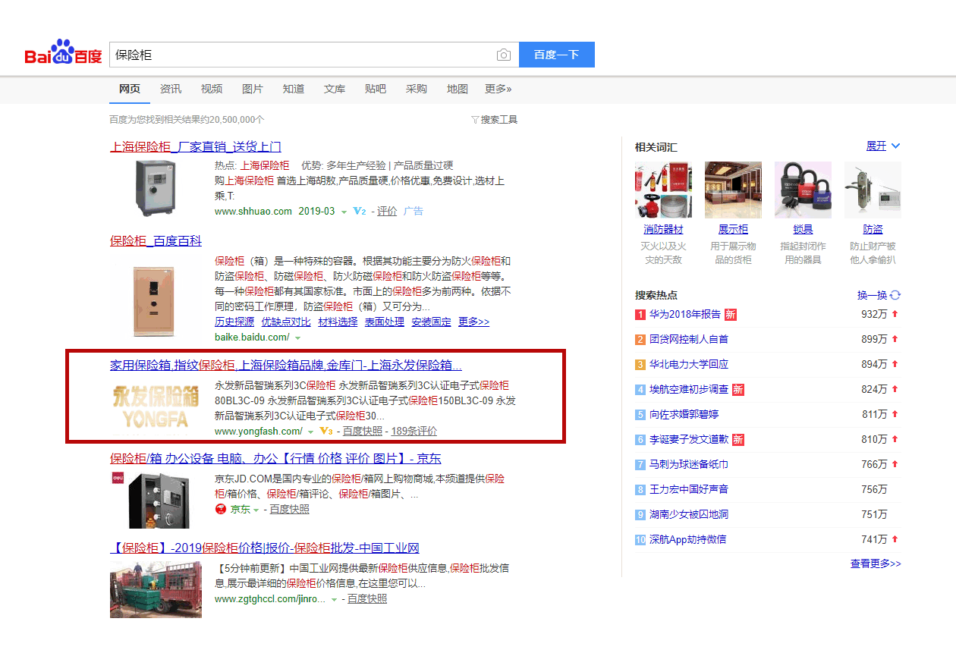
Task: Open image search via the camera icon
Action: coord(504,55)
